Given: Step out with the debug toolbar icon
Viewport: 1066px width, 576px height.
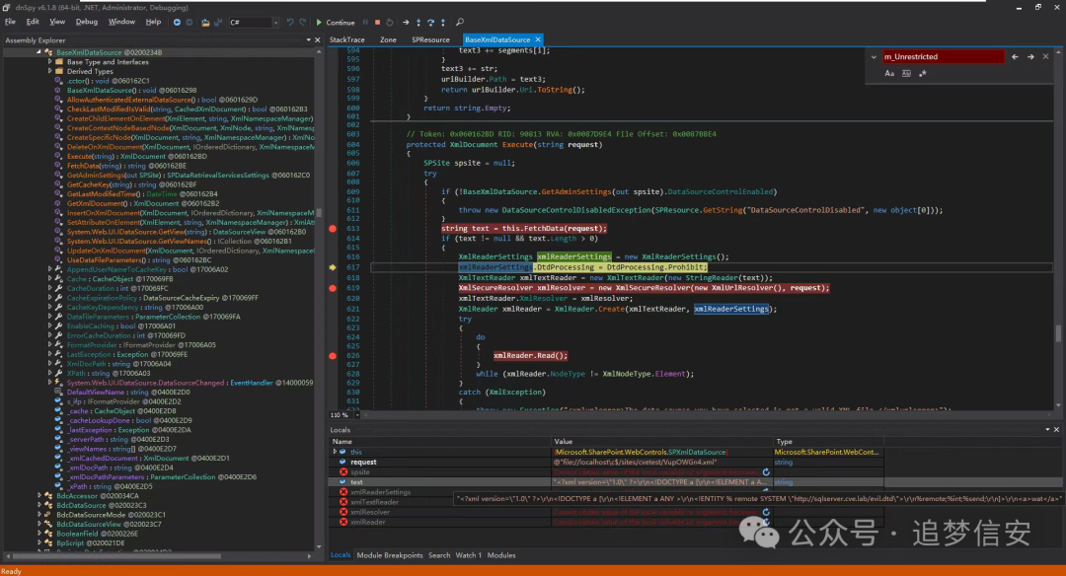Looking at the screenshot, I should click(x=442, y=23).
